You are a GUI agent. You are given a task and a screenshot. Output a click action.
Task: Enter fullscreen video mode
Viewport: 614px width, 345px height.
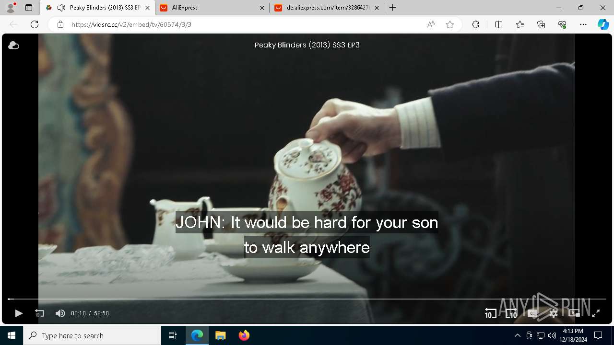(596, 313)
